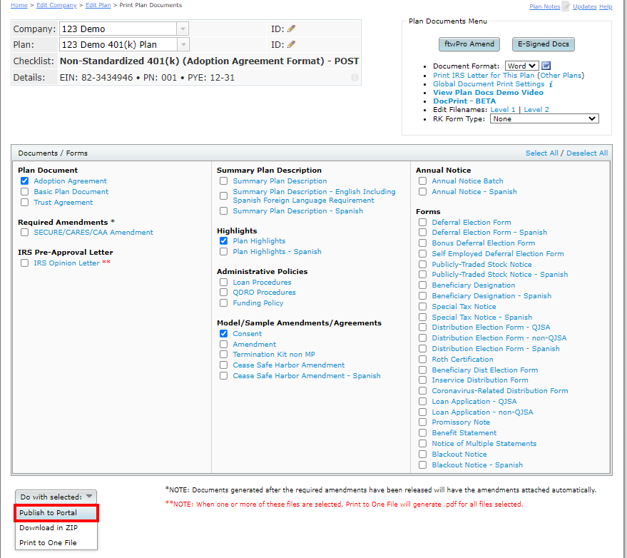Uncheck the Adoption Agreement checkbox
627x558 pixels.
24,181
